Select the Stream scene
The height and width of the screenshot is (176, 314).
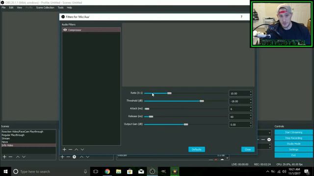click(x=28, y=138)
